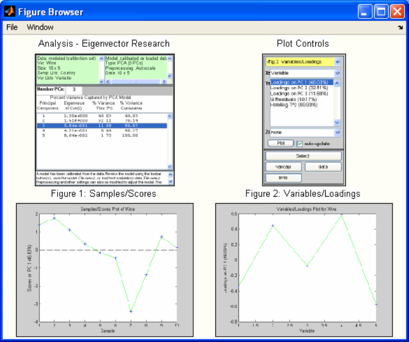Viewport: 409px width, 342px height.
Task: Click the lowest data point at sample 7
Action: click(x=131, y=311)
